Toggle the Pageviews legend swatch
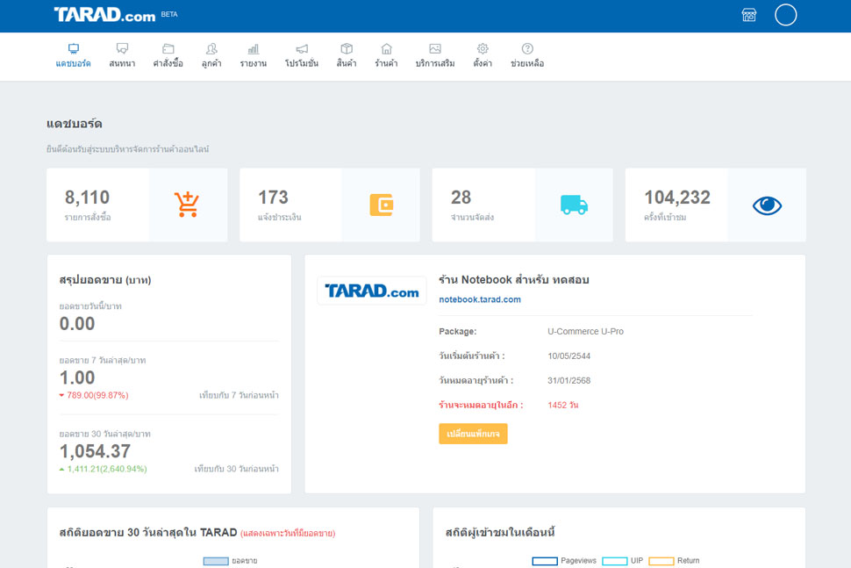Viewport: 851px width, 568px height. point(545,561)
